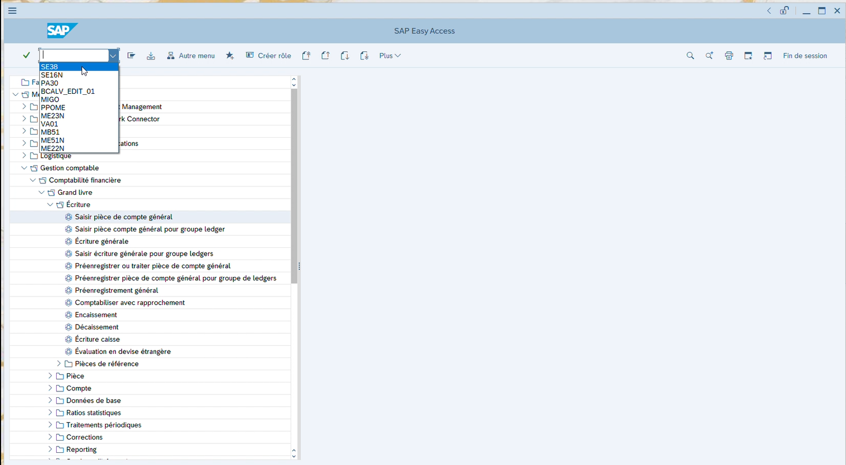Image resolution: width=846 pixels, height=465 pixels.
Task: Click the back chevron in title bar
Action: (x=769, y=11)
